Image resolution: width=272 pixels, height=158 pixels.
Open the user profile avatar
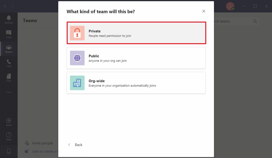(x=230, y=6)
